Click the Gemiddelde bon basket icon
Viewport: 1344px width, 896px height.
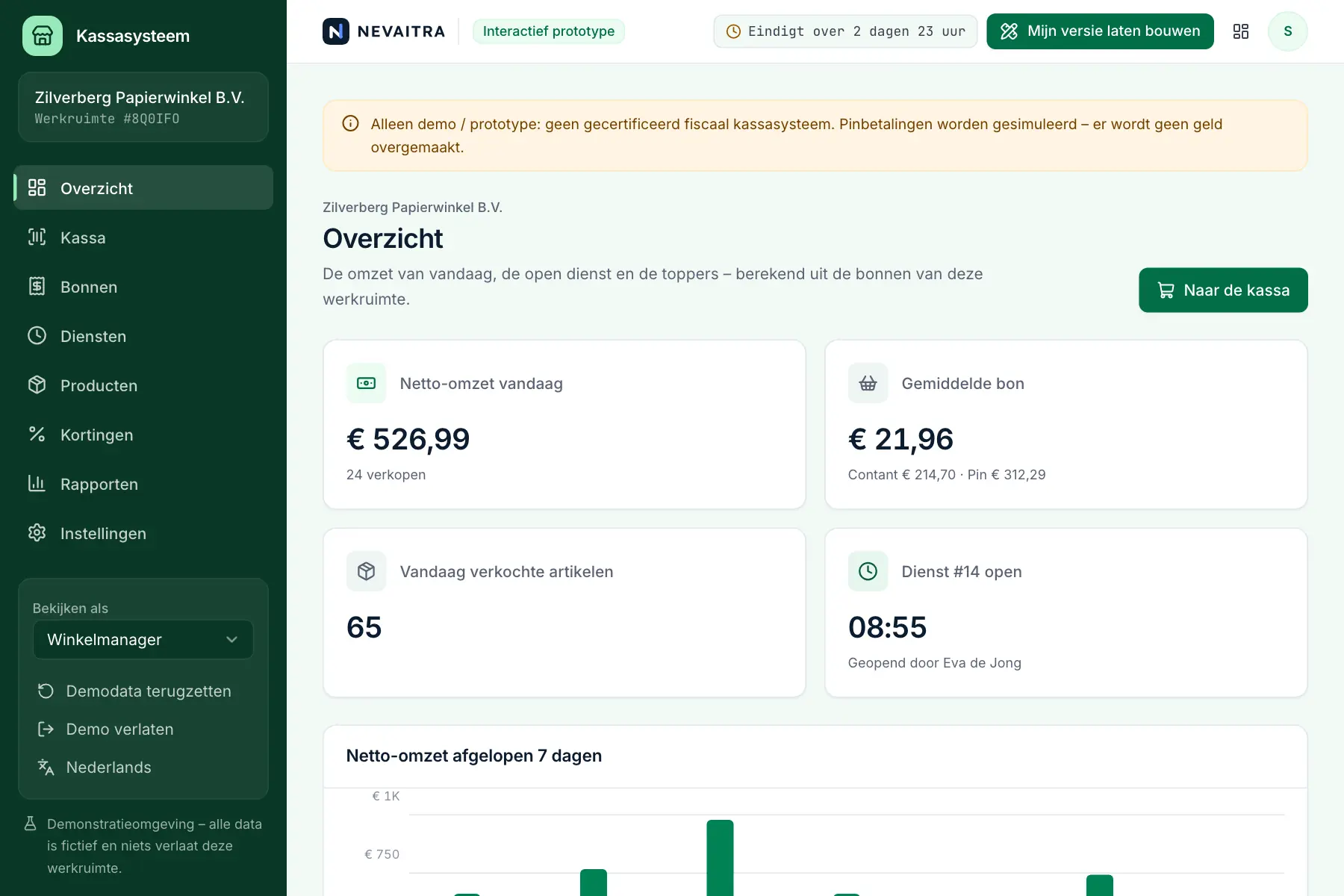868,383
